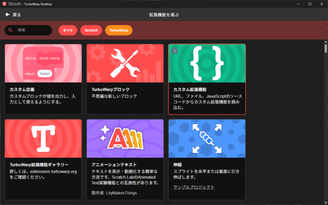Click the curly braces icon
The image size is (328, 205).
tap(207, 63)
